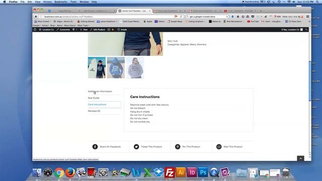
Task: Open System Preferences from the Dock
Action: (103, 172)
